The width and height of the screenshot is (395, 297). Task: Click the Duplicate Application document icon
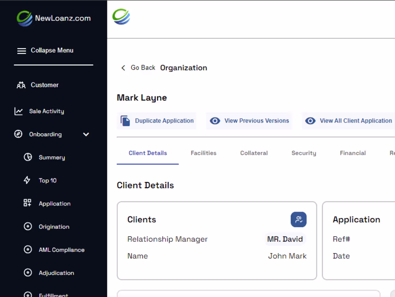click(125, 121)
